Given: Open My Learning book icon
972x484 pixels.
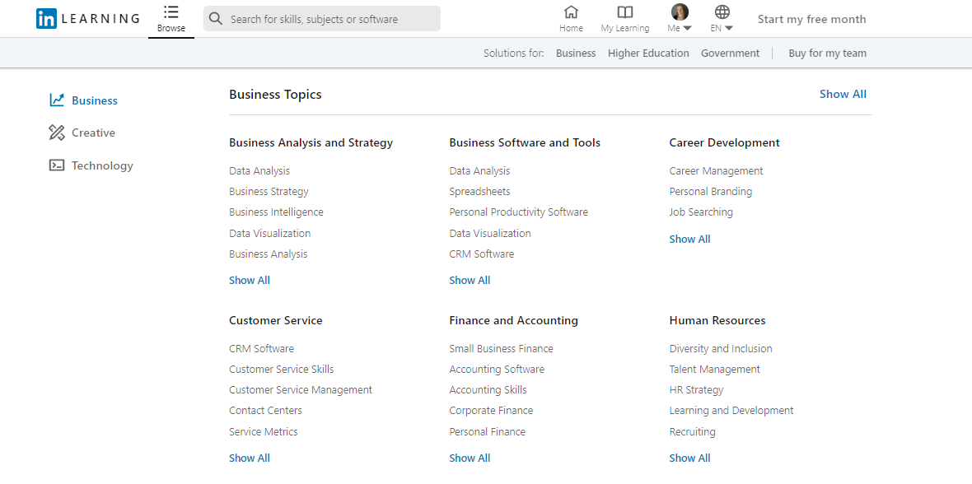Looking at the screenshot, I should tap(625, 12).
